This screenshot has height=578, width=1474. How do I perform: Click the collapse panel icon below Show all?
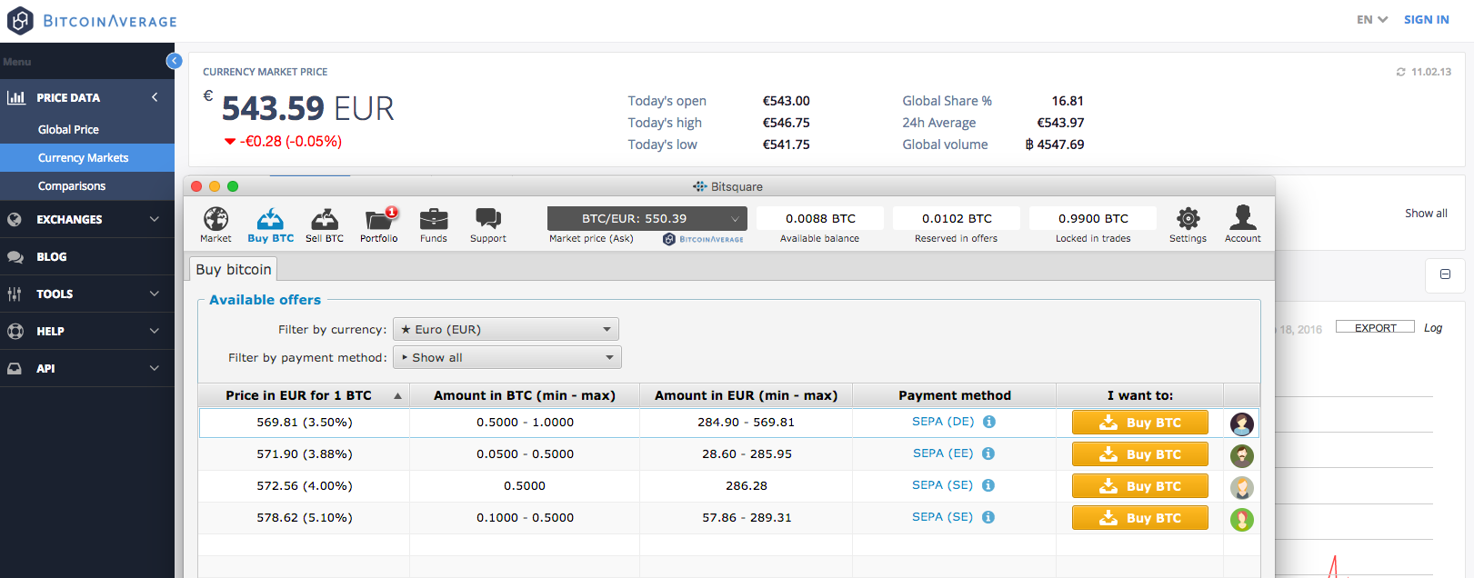(x=1445, y=274)
